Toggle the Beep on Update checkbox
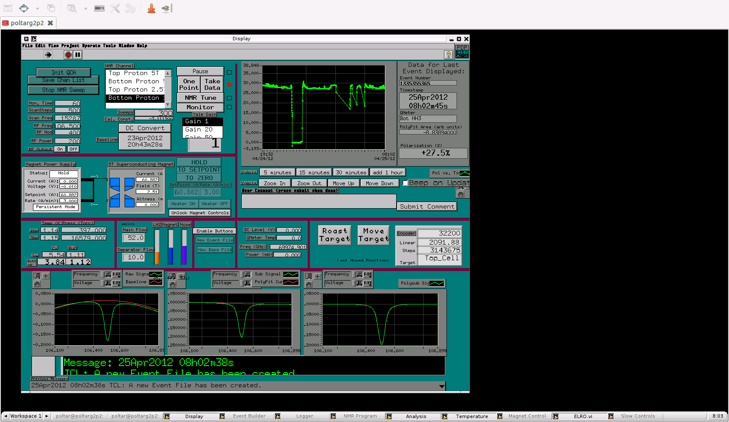This screenshot has height=422, width=729. 405,183
